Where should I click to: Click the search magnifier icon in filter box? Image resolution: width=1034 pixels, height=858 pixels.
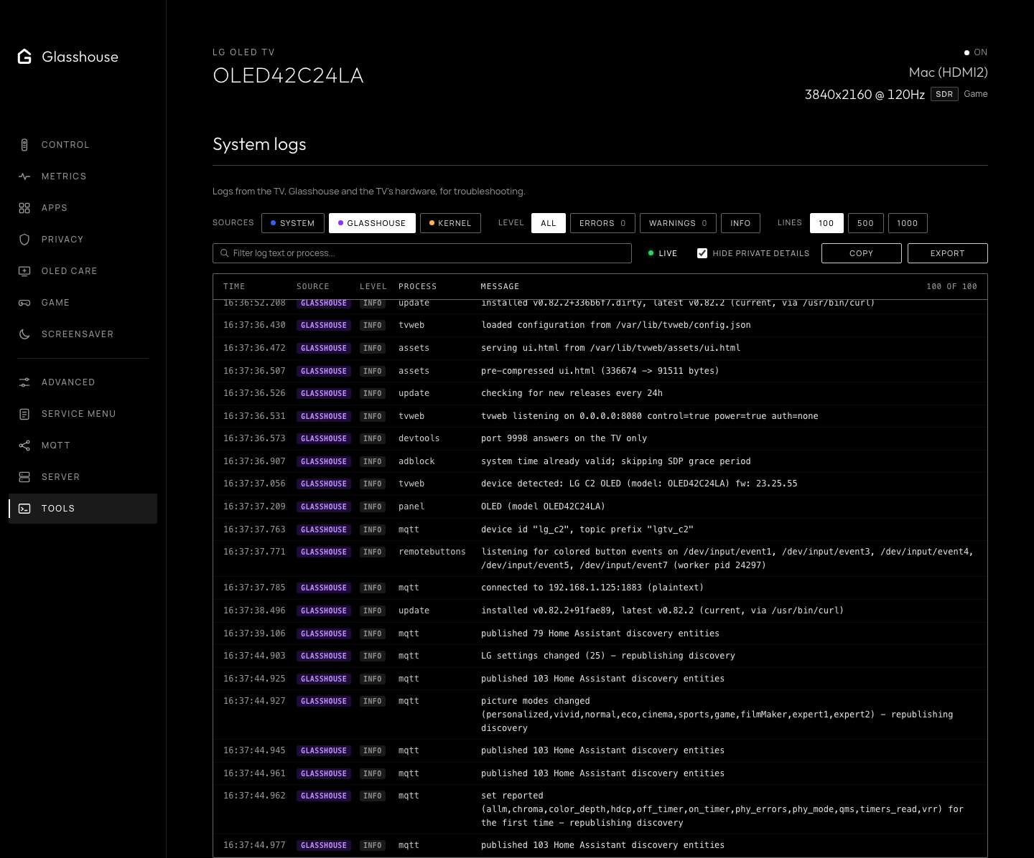tap(225, 253)
